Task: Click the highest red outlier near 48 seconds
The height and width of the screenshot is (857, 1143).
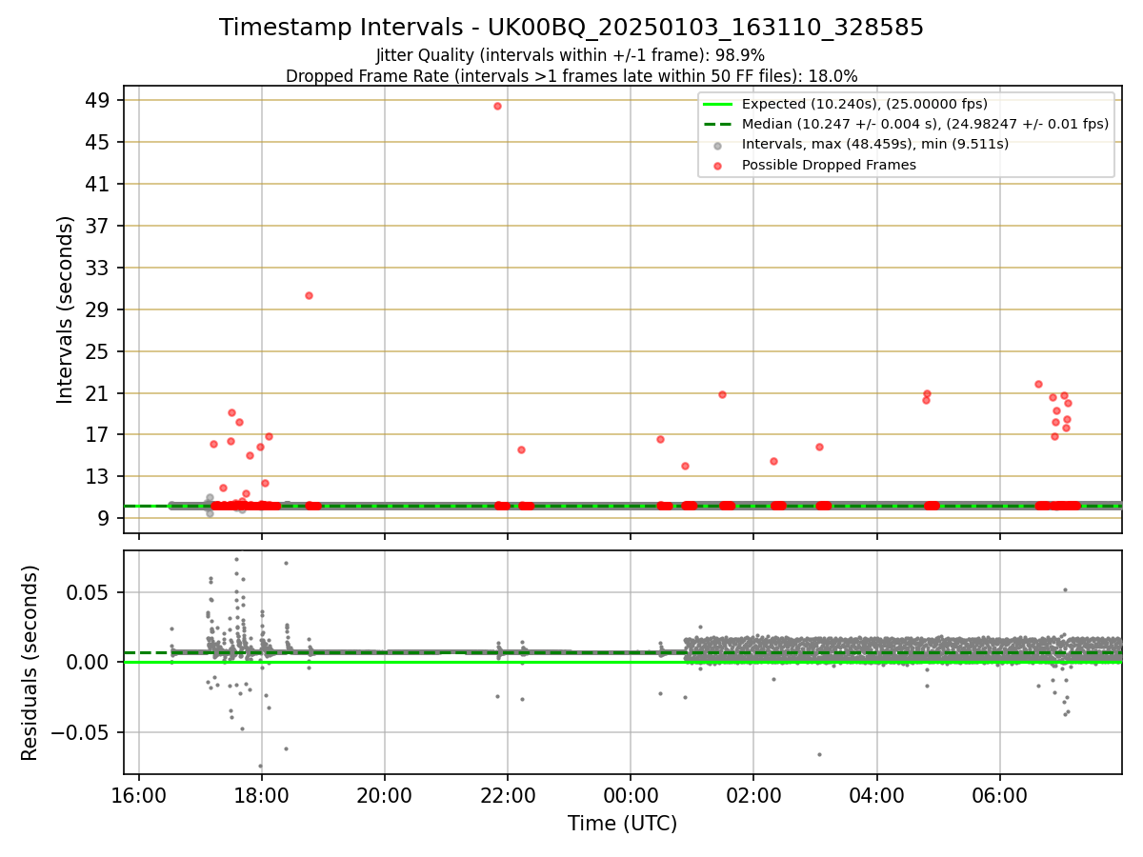Action: click(497, 106)
